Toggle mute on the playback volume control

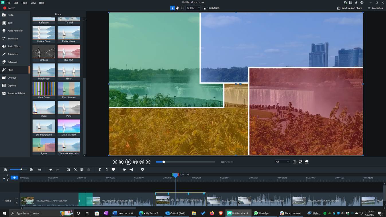[x=148, y=162]
